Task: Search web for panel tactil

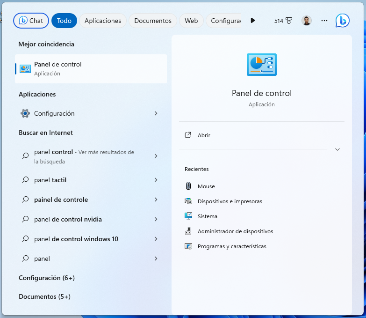Action: [91, 180]
